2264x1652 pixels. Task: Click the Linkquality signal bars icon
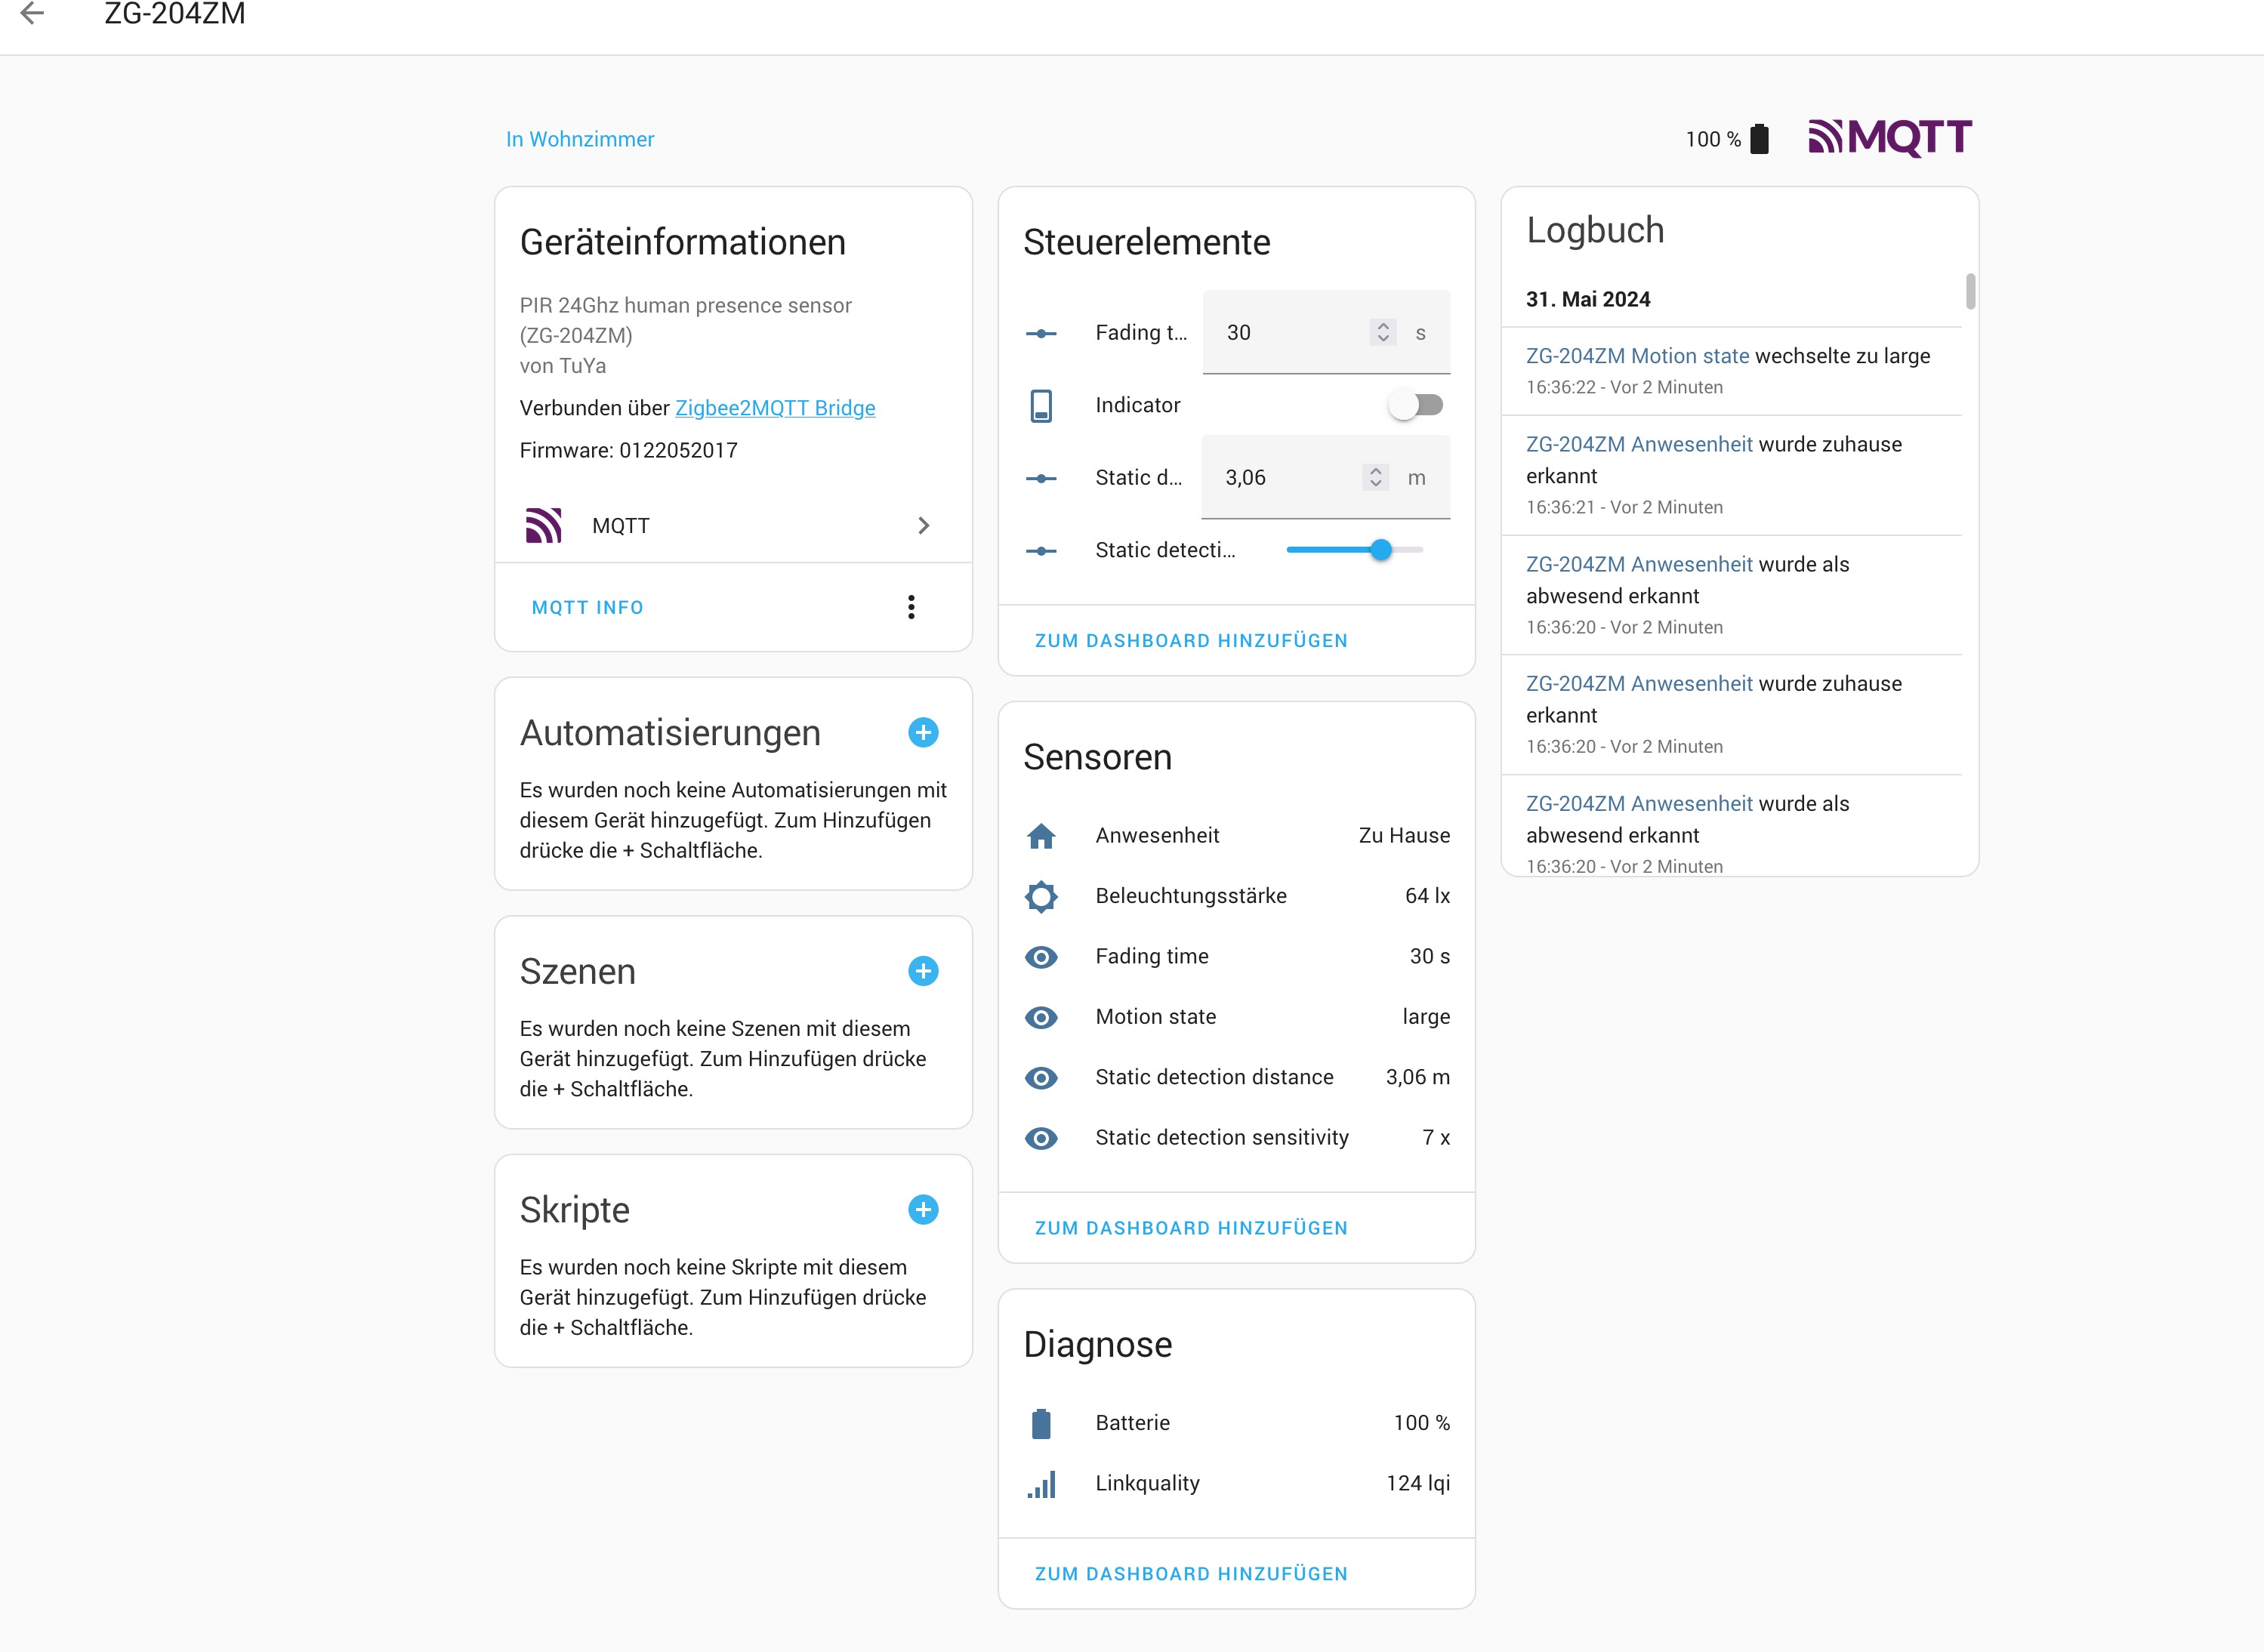click(x=1041, y=1484)
